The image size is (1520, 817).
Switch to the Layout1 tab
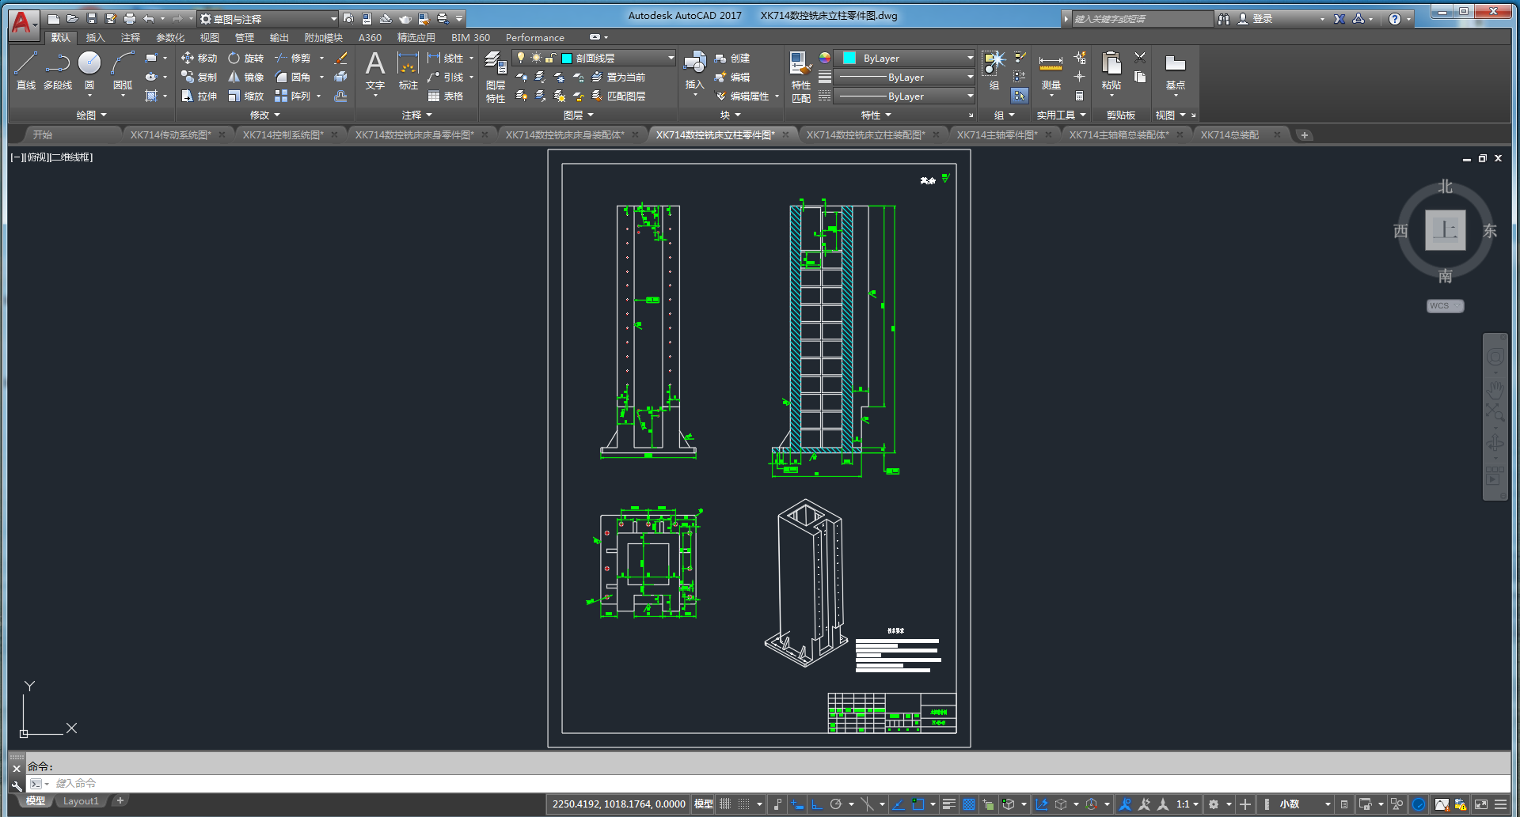[81, 801]
